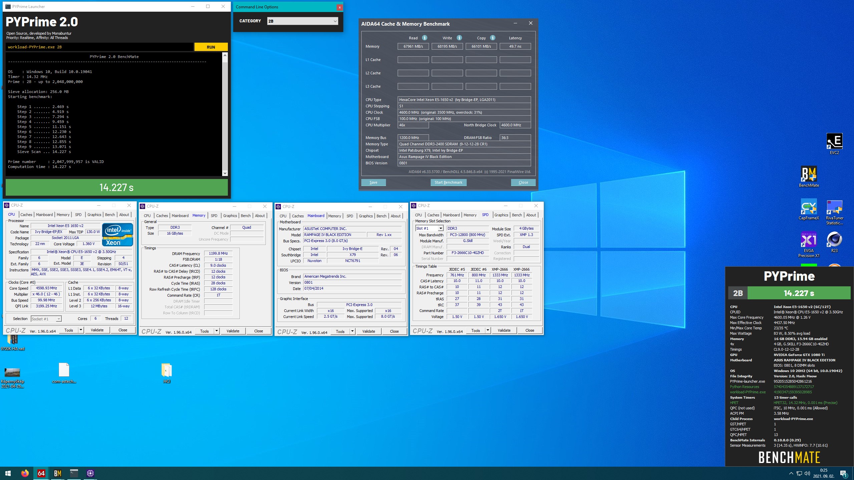Viewport: 854px width, 480px height.
Task: Open the CATEGORY dropdown set to 2B
Action: (x=303, y=21)
